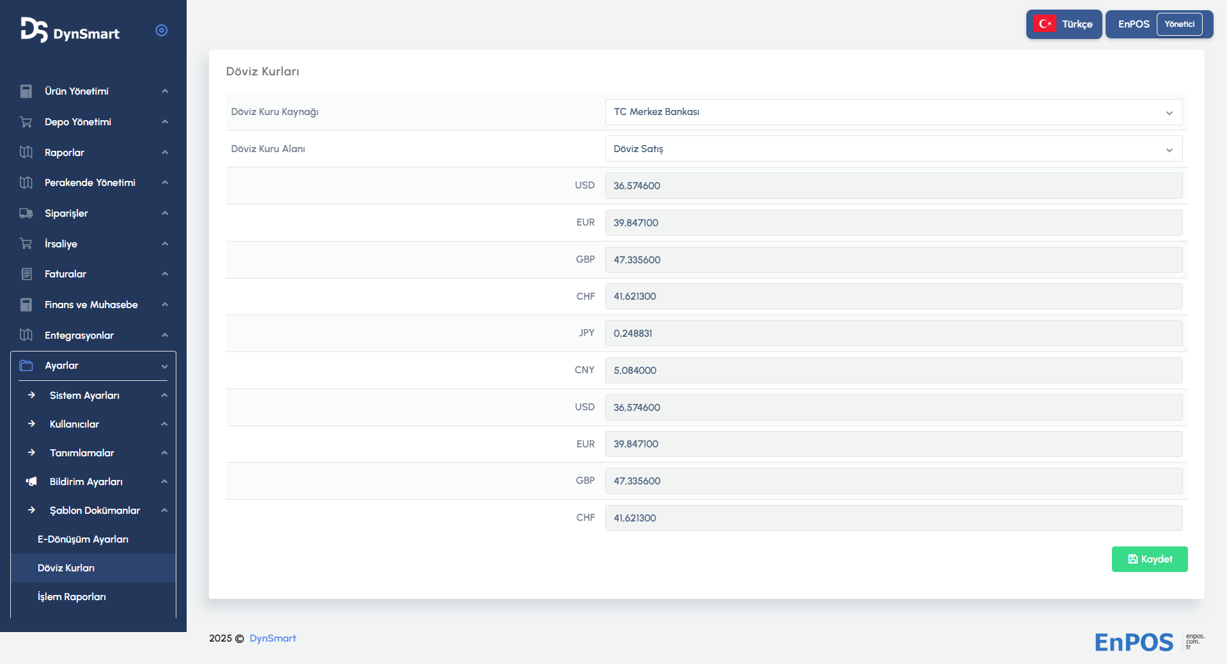Viewport: 1227px width, 664px height.
Task: Click the Bildirim Ayarları megaphone icon
Action: (x=31, y=481)
